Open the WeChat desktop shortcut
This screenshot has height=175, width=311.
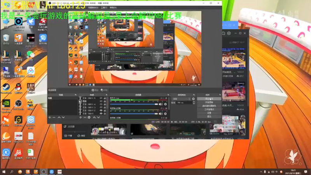(31, 56)
